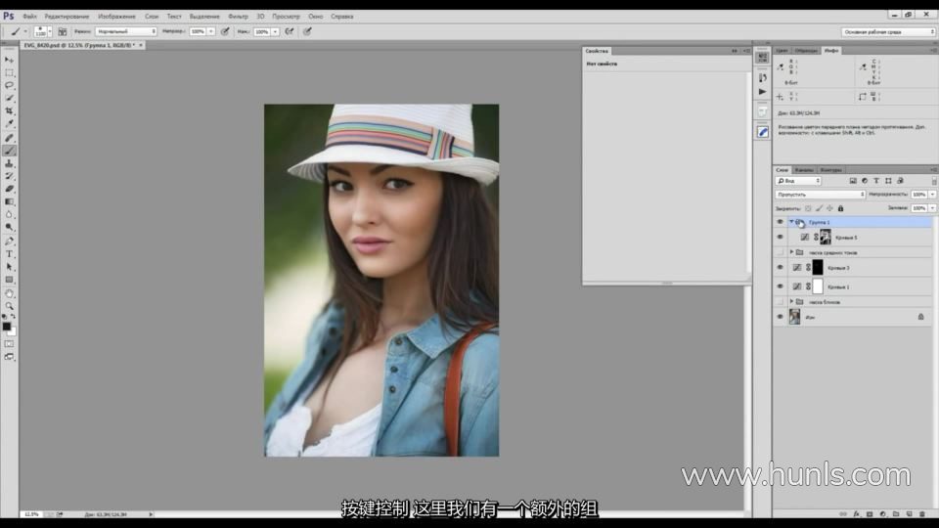Screen dimensions: 939x528
Task: Open the Изображение menu
Action: (116, 17)
